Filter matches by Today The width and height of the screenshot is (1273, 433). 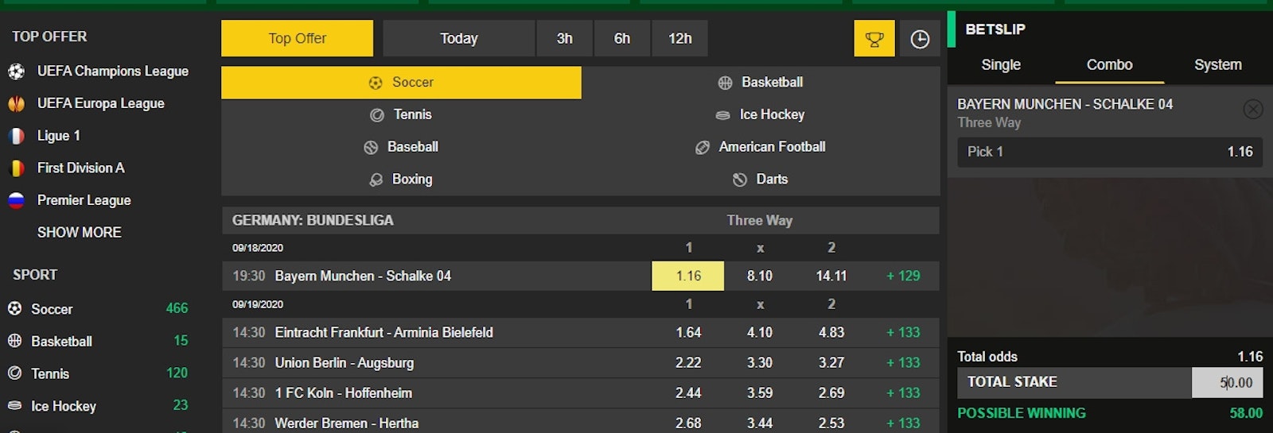459,39
